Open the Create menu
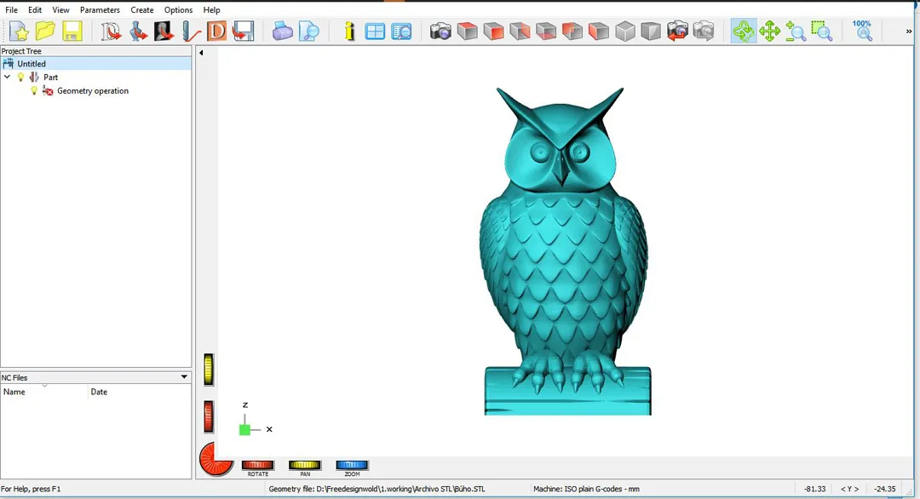This screenshot has width=920, height=499. click(x=142, y=10)
